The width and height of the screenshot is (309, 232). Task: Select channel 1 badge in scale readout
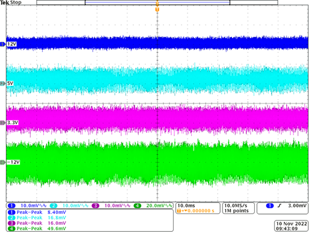tap(11, 206)
